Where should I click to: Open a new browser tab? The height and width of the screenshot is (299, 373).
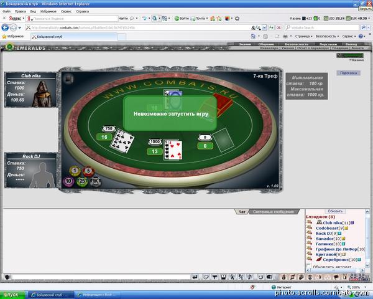click(122, 37)
